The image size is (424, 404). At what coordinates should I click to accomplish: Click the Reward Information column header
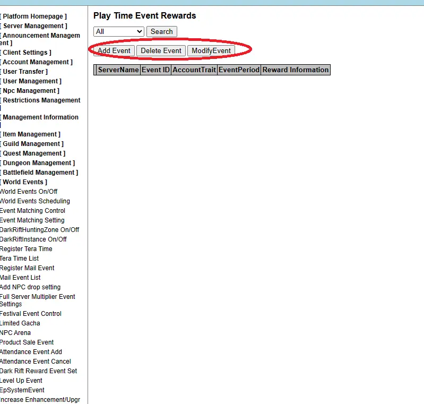tap(295, 70)
